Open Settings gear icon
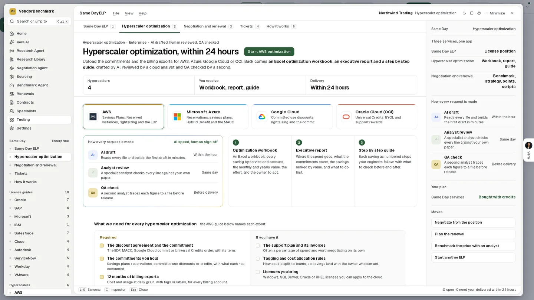534x300 pixels. [12, 128]
